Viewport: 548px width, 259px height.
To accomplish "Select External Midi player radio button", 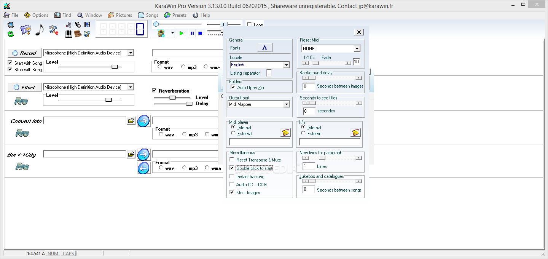I will (233, 133).
